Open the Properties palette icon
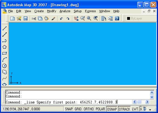 point(104,18)
